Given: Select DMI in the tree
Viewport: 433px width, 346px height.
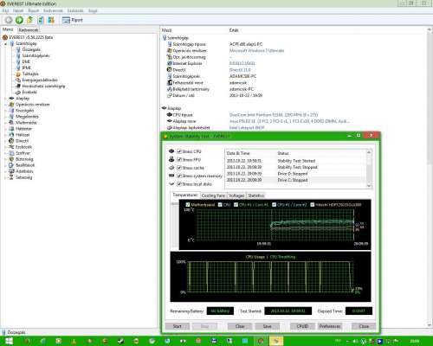Looking at the screenshot, I should [x=26, y=61].
